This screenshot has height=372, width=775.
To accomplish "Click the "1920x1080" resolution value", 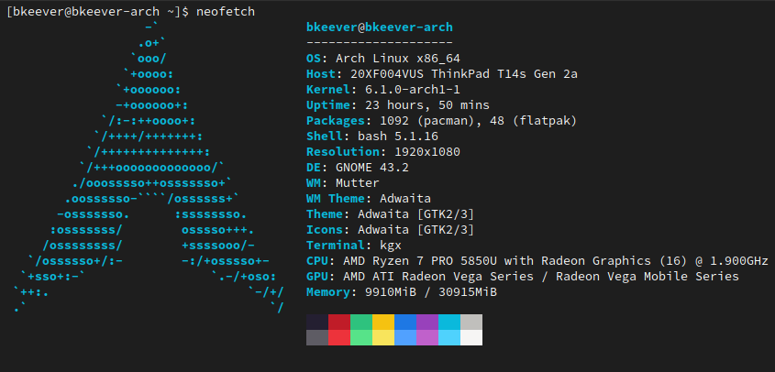I will click(427, 152).
